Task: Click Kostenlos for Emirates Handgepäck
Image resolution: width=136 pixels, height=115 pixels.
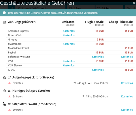Action: [x=127, y=96]
